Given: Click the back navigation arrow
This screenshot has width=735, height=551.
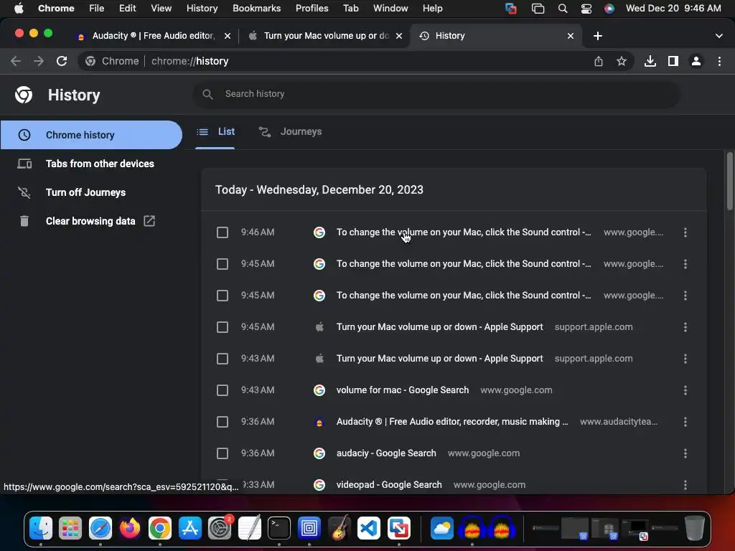Looking at the screenshot, I should point(16,61).
